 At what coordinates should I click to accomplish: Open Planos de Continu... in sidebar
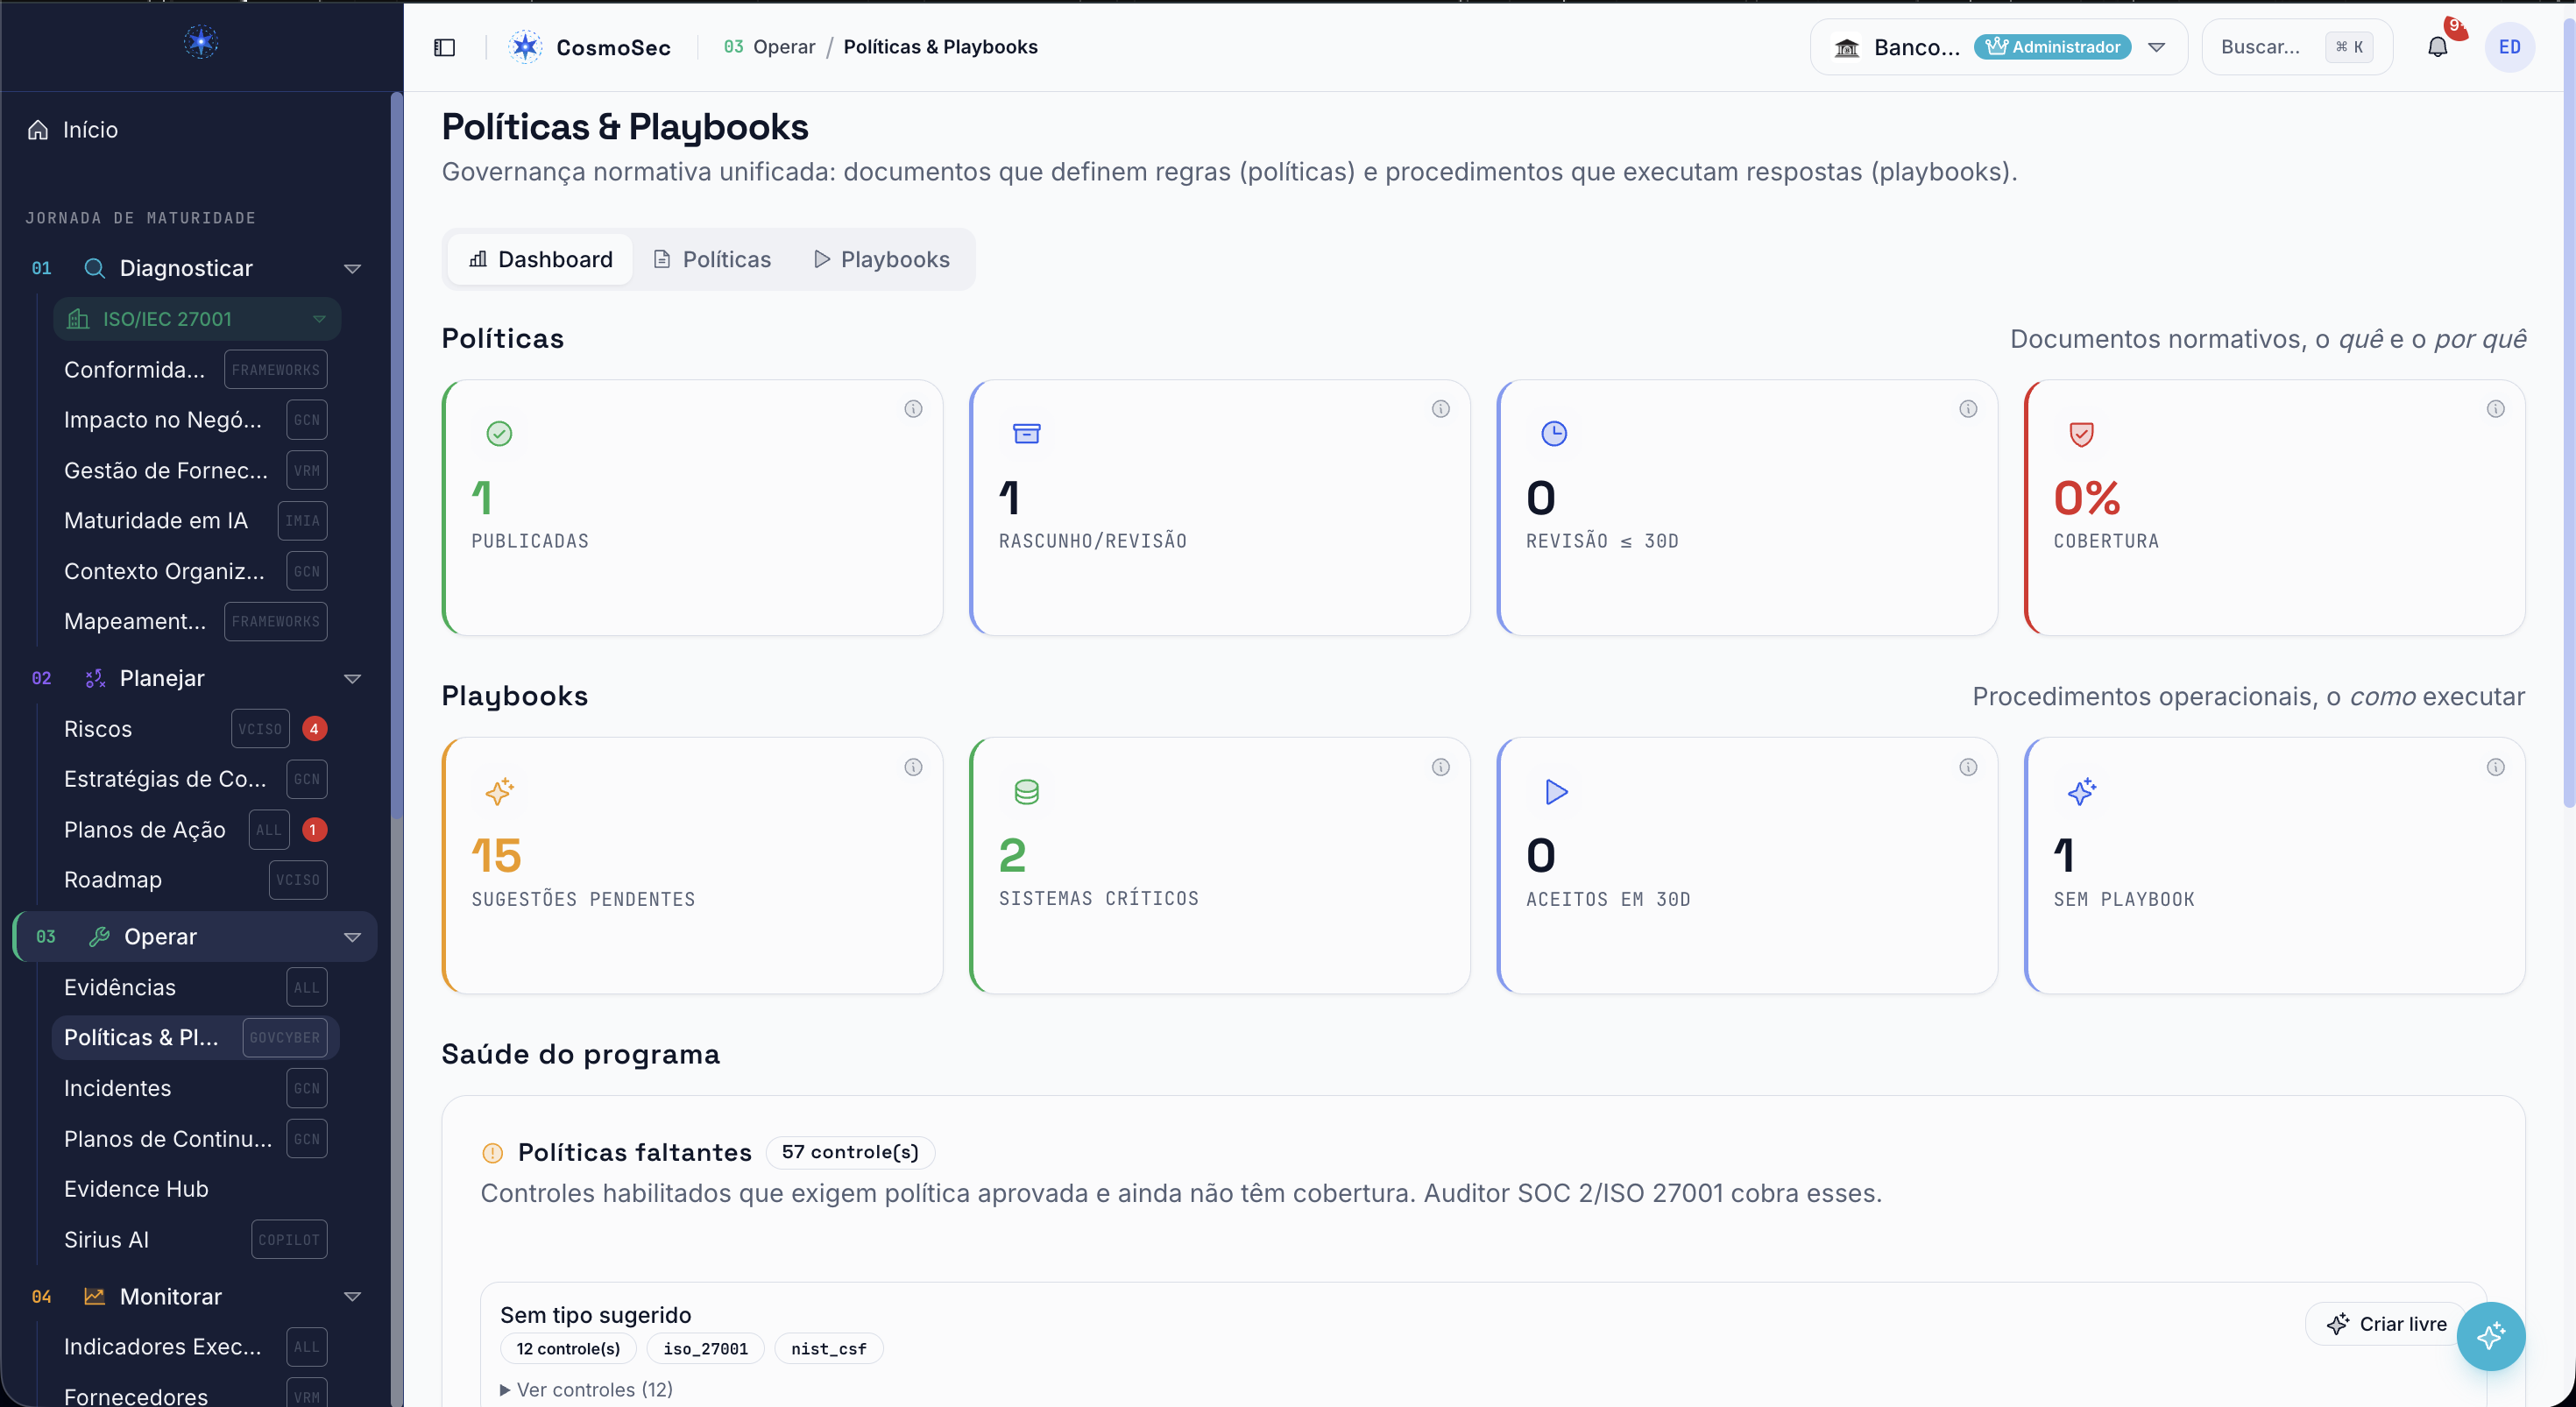pos(167,1139)
